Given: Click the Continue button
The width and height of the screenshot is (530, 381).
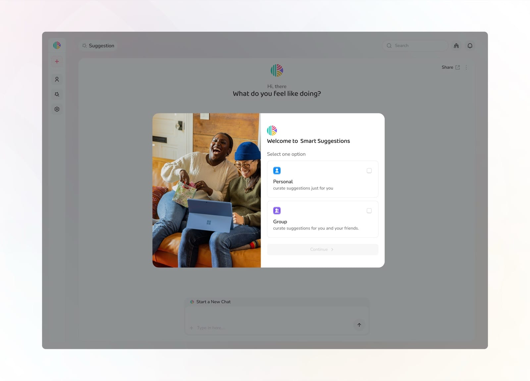Looking at the screenshot, I should 323,249.
